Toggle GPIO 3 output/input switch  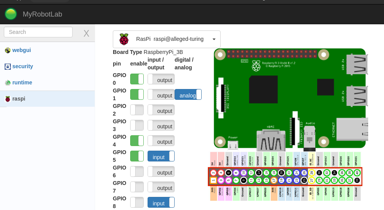(161, 125)
